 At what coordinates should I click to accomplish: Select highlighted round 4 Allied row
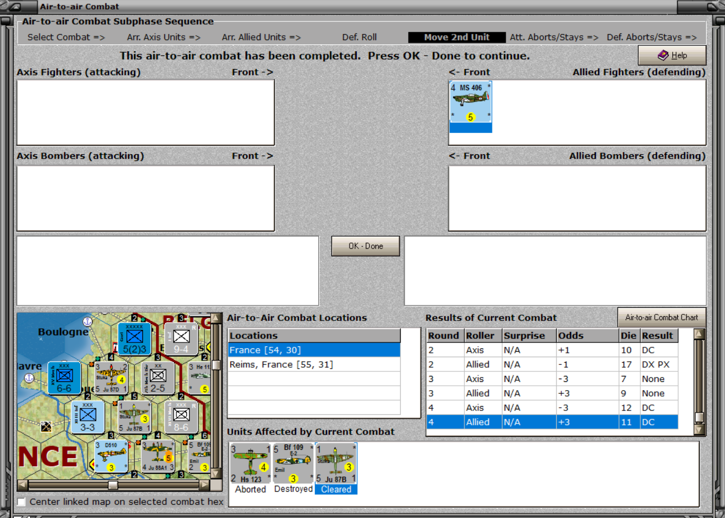[552, 422]
